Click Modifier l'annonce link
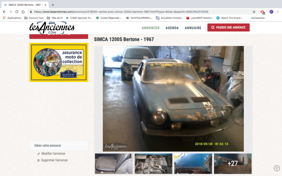Image resolution: width=282 pixels, height=176 pixels. tap(53, 153)
